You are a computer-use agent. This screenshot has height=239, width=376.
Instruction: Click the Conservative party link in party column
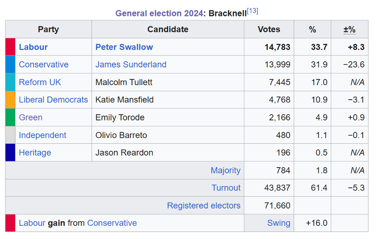pos(44,65)
